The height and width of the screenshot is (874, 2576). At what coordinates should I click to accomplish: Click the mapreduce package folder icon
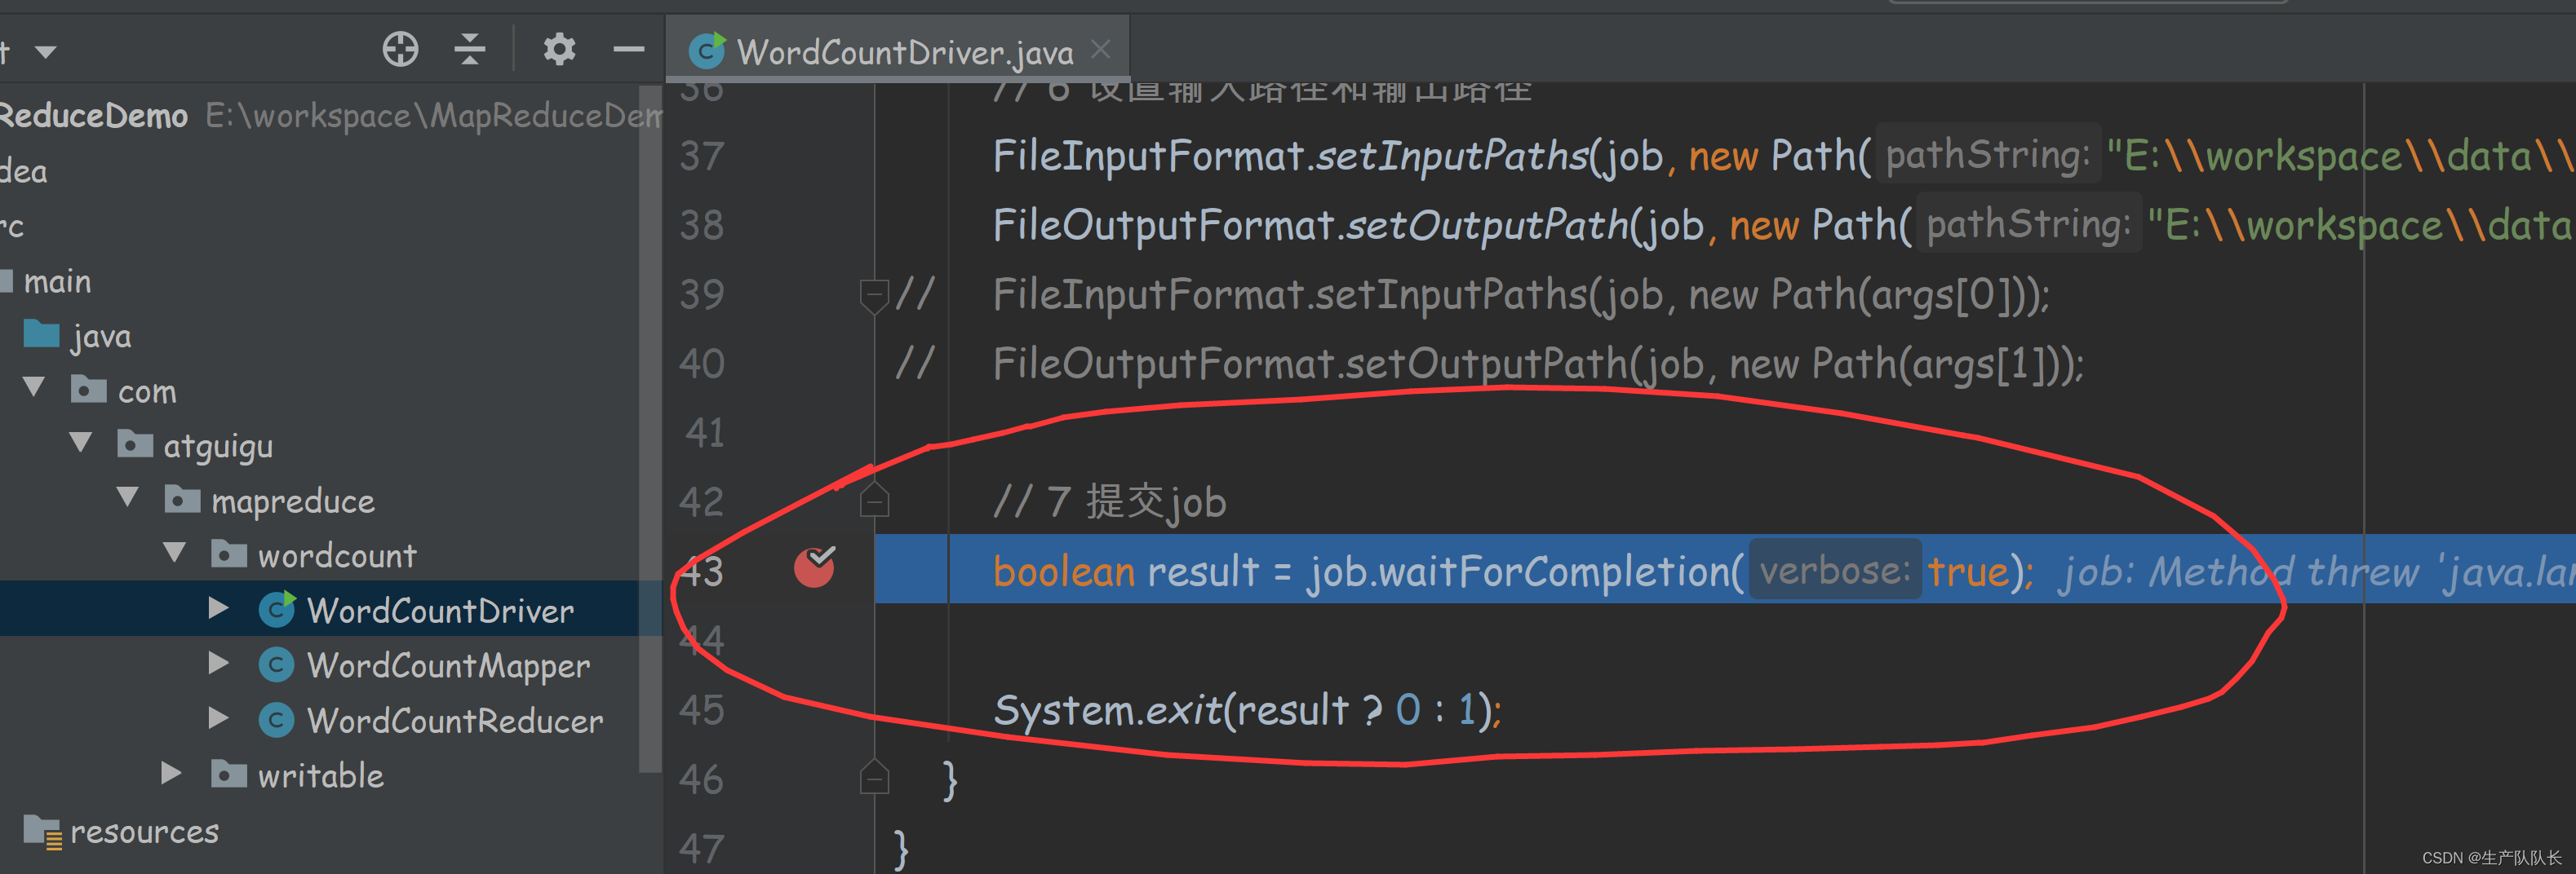[182, 498]
